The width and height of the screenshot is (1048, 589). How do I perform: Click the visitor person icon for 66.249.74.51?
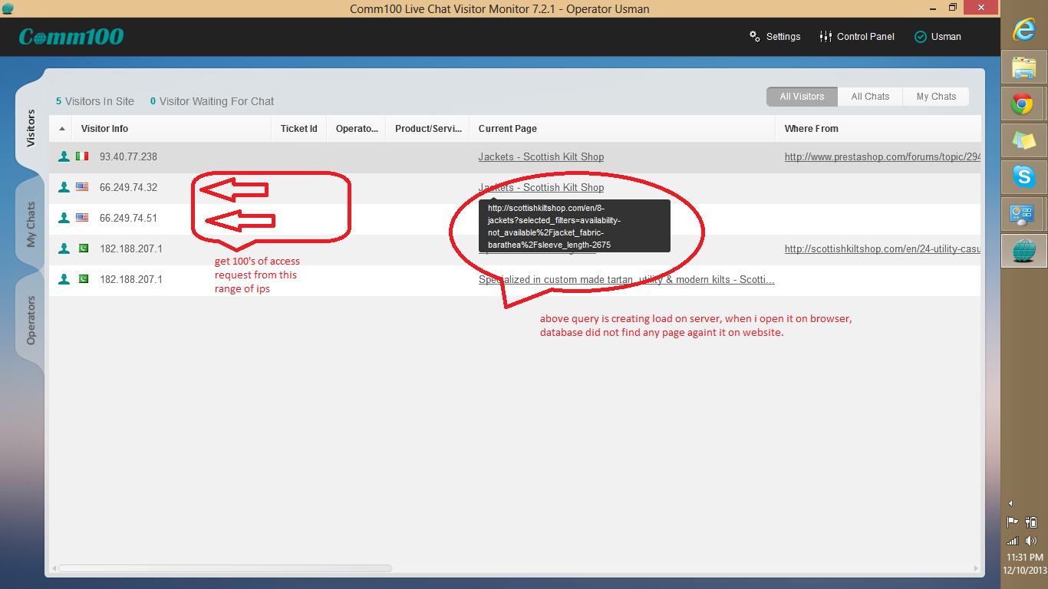click(x=64, y=218)
